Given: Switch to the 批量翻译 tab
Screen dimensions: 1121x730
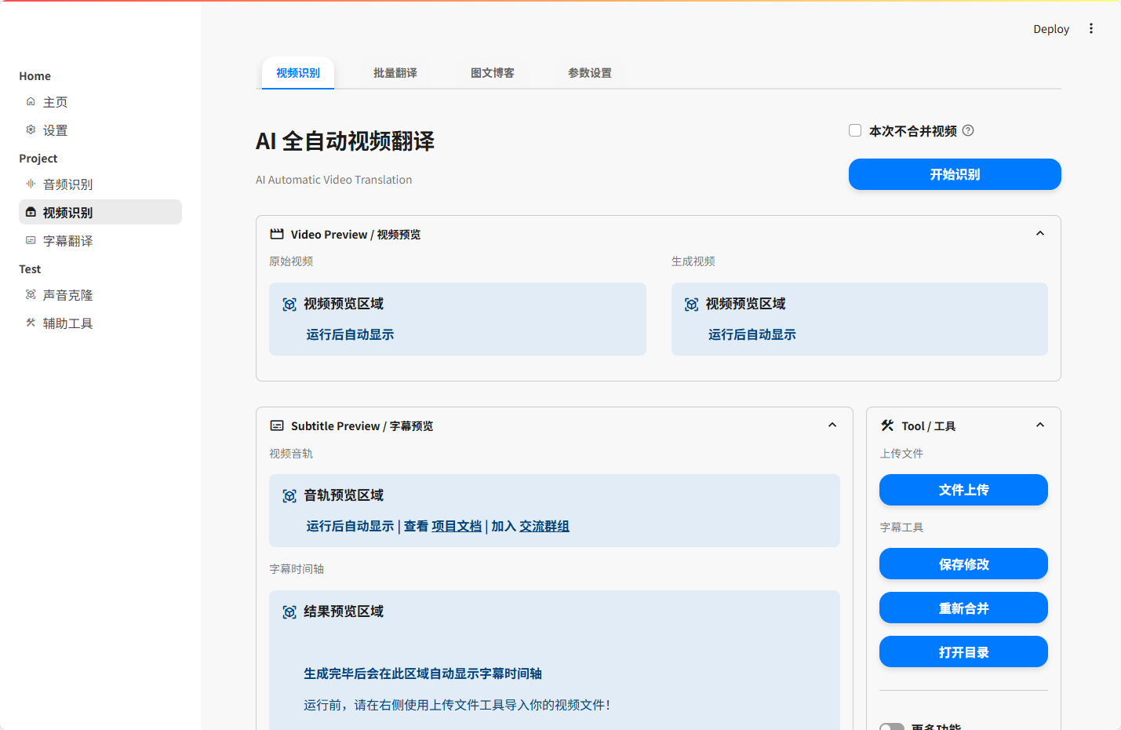Looking at the screenshot, I should (395, 73).
